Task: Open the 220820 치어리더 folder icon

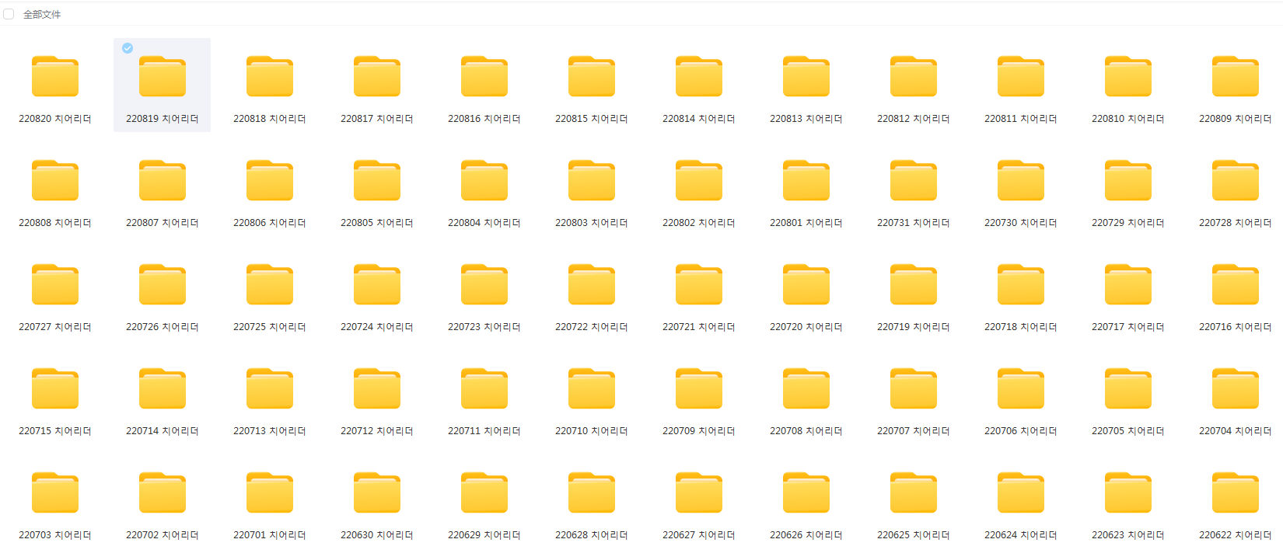Action: click(55, 76)
